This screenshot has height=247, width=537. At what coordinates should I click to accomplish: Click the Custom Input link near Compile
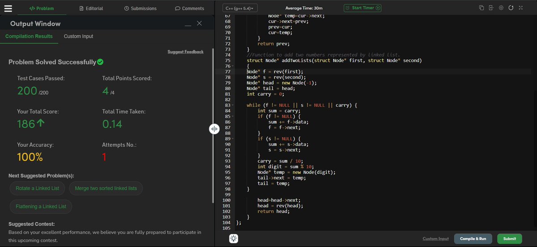coord(435,239)
